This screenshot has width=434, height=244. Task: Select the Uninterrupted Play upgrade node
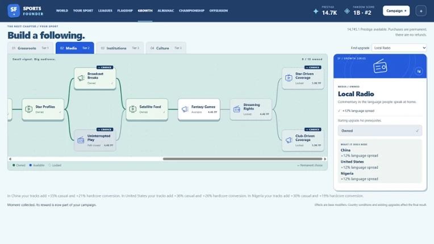pyautogui.click(x=95, y=140)
